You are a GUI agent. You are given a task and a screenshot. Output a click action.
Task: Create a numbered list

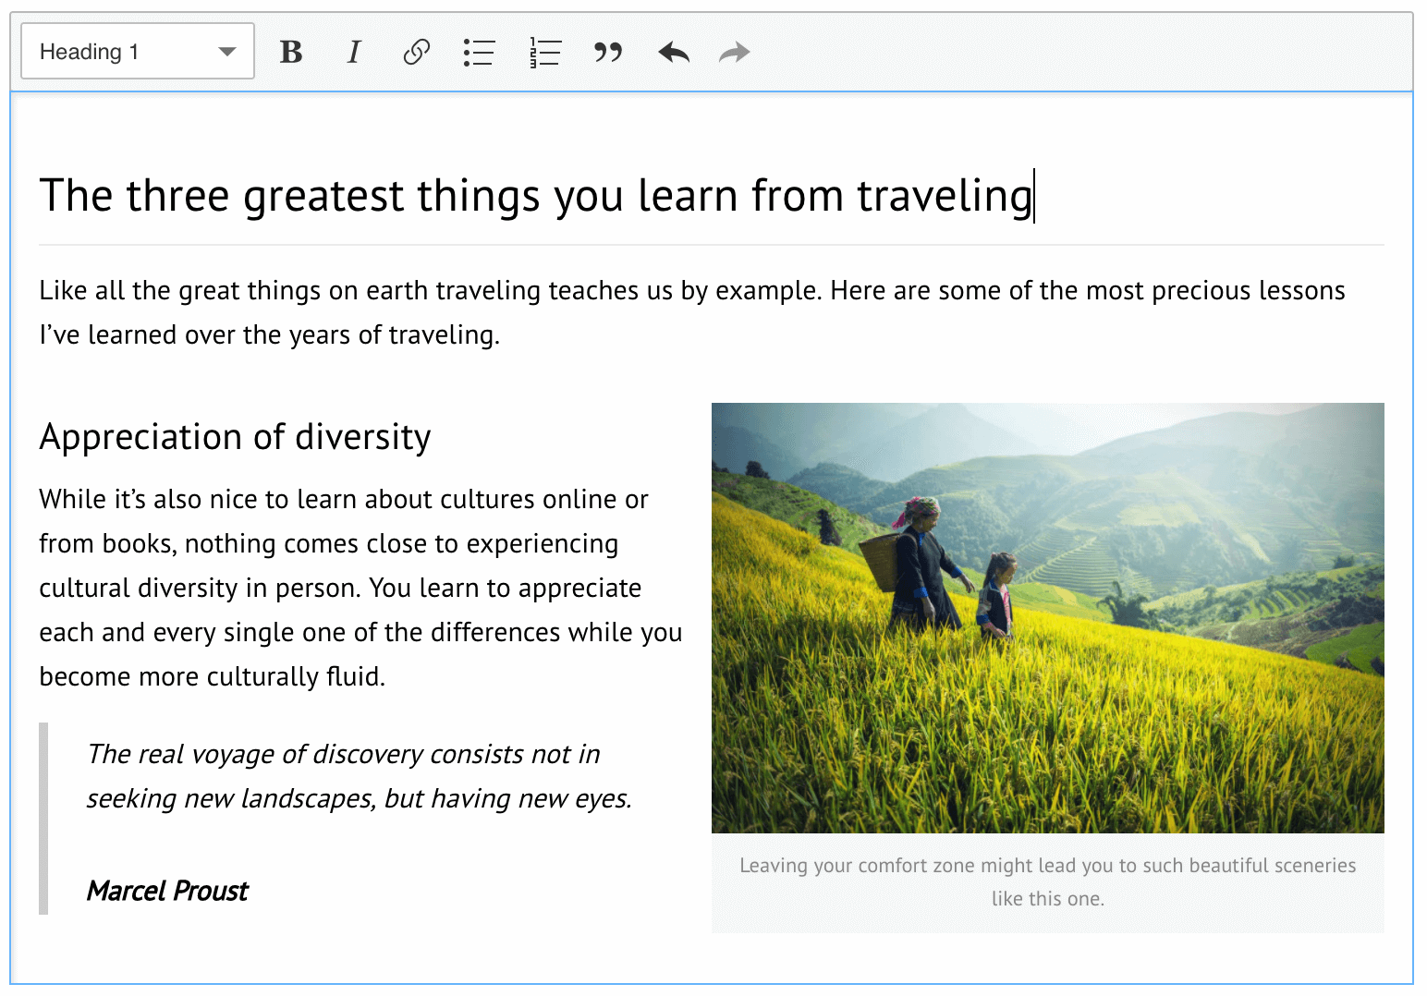click(545, 53)
